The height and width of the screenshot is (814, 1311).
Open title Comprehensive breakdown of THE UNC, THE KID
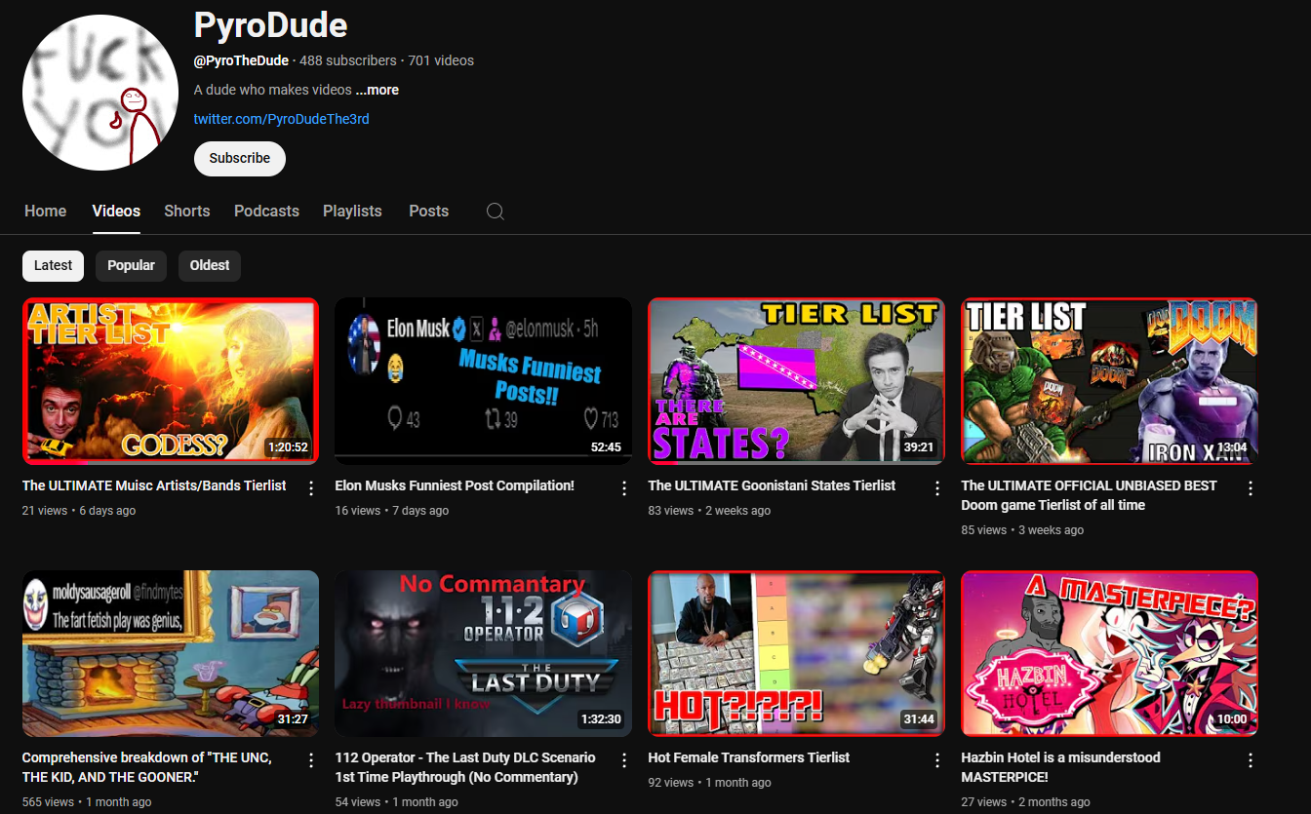pos(147,767)
